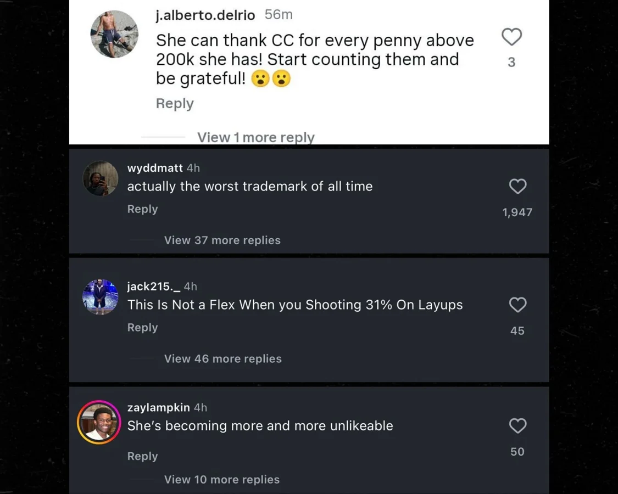Expand "View 1 more reply" thread

pyautogui.click(x=255, y=137)
